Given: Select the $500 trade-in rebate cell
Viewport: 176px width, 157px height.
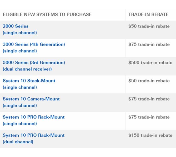Looking at the screenshot, I should tap(150, 63).
